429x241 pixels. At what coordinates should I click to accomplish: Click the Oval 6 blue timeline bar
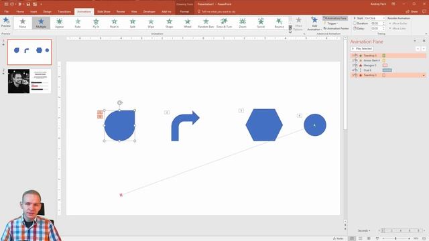point(387,70)
